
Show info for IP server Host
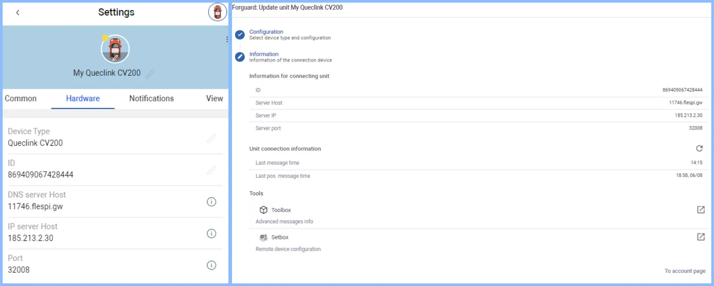[212, 233]
